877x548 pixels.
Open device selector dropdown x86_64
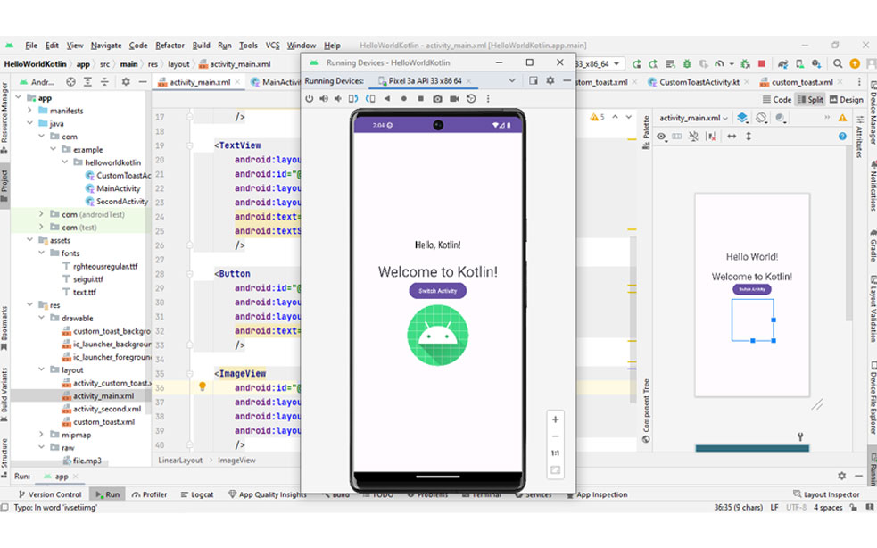pyautogui.click(x=599, y=63)
